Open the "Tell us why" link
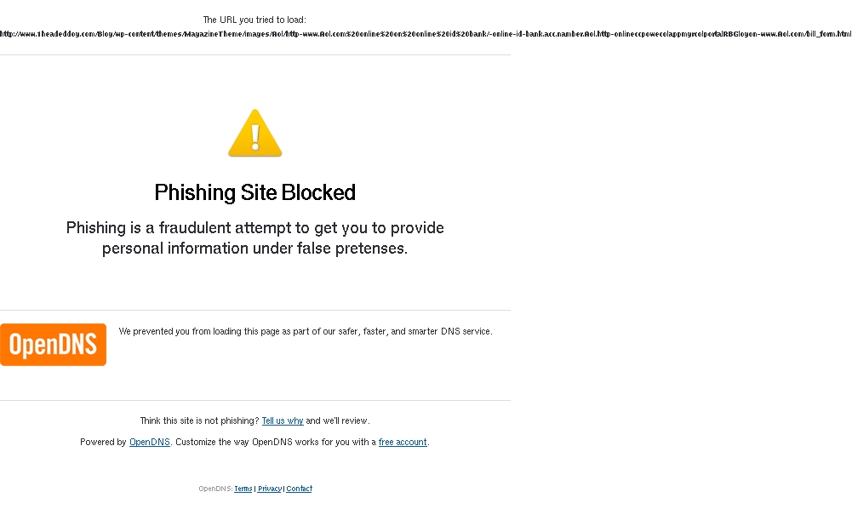Image resolution: width=852 pixels, height=509 pixels. (283, 421)
